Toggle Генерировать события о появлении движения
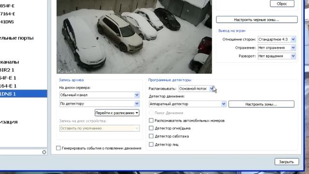Screen dimensions: 309x174 click(58, 148)
